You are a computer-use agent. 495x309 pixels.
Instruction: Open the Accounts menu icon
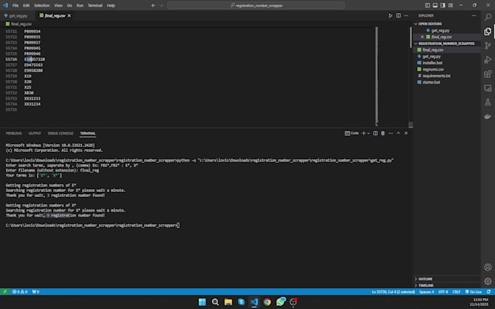click(488, 267)
